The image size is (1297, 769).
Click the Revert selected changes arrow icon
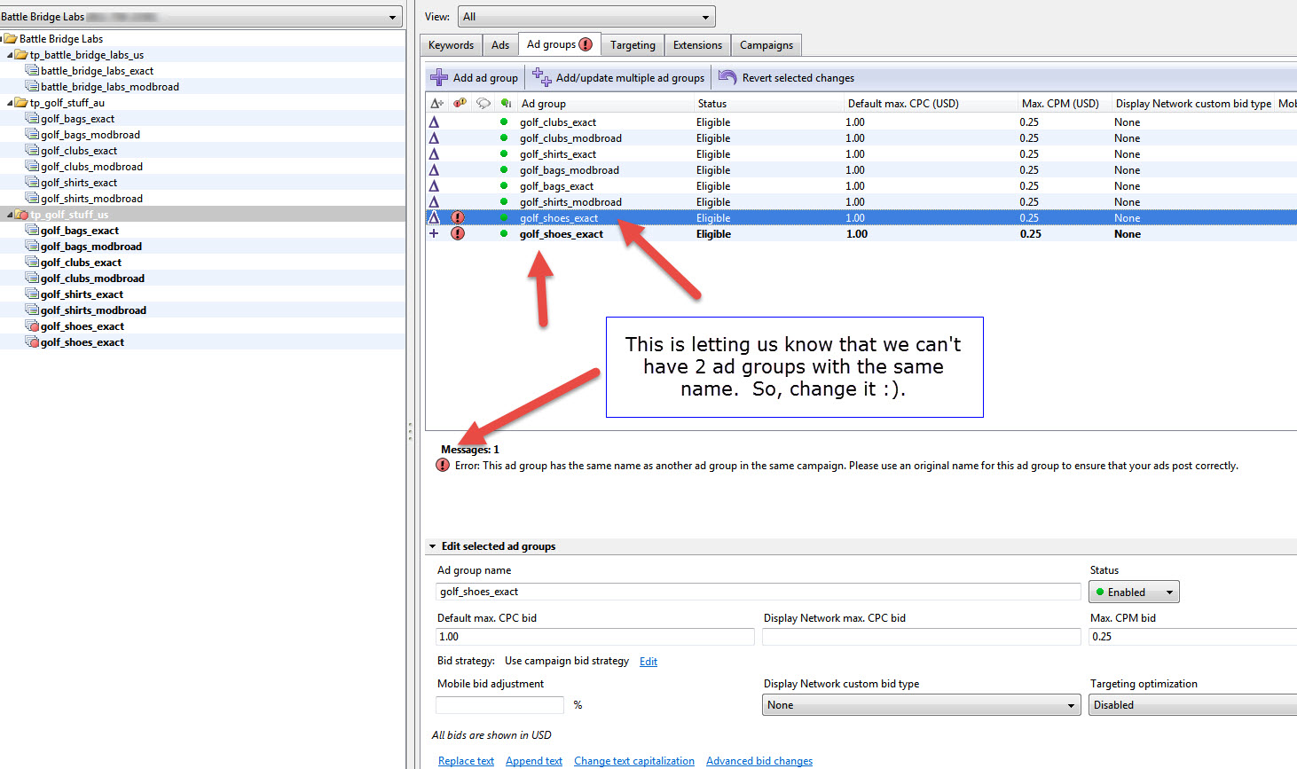point(727,78)
